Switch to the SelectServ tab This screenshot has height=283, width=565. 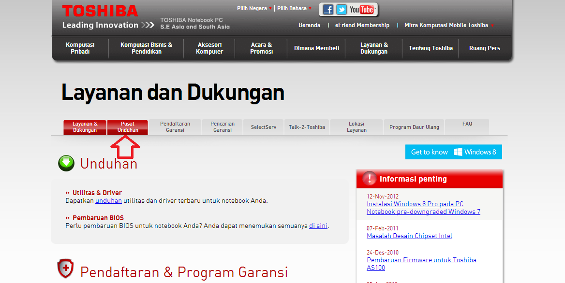point(264,127)
